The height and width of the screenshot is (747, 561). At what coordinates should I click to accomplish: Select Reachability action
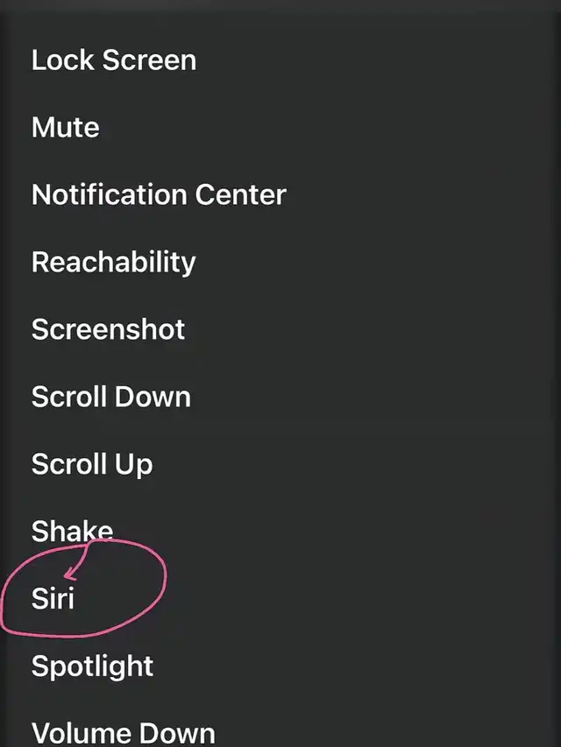click(114, 262)
